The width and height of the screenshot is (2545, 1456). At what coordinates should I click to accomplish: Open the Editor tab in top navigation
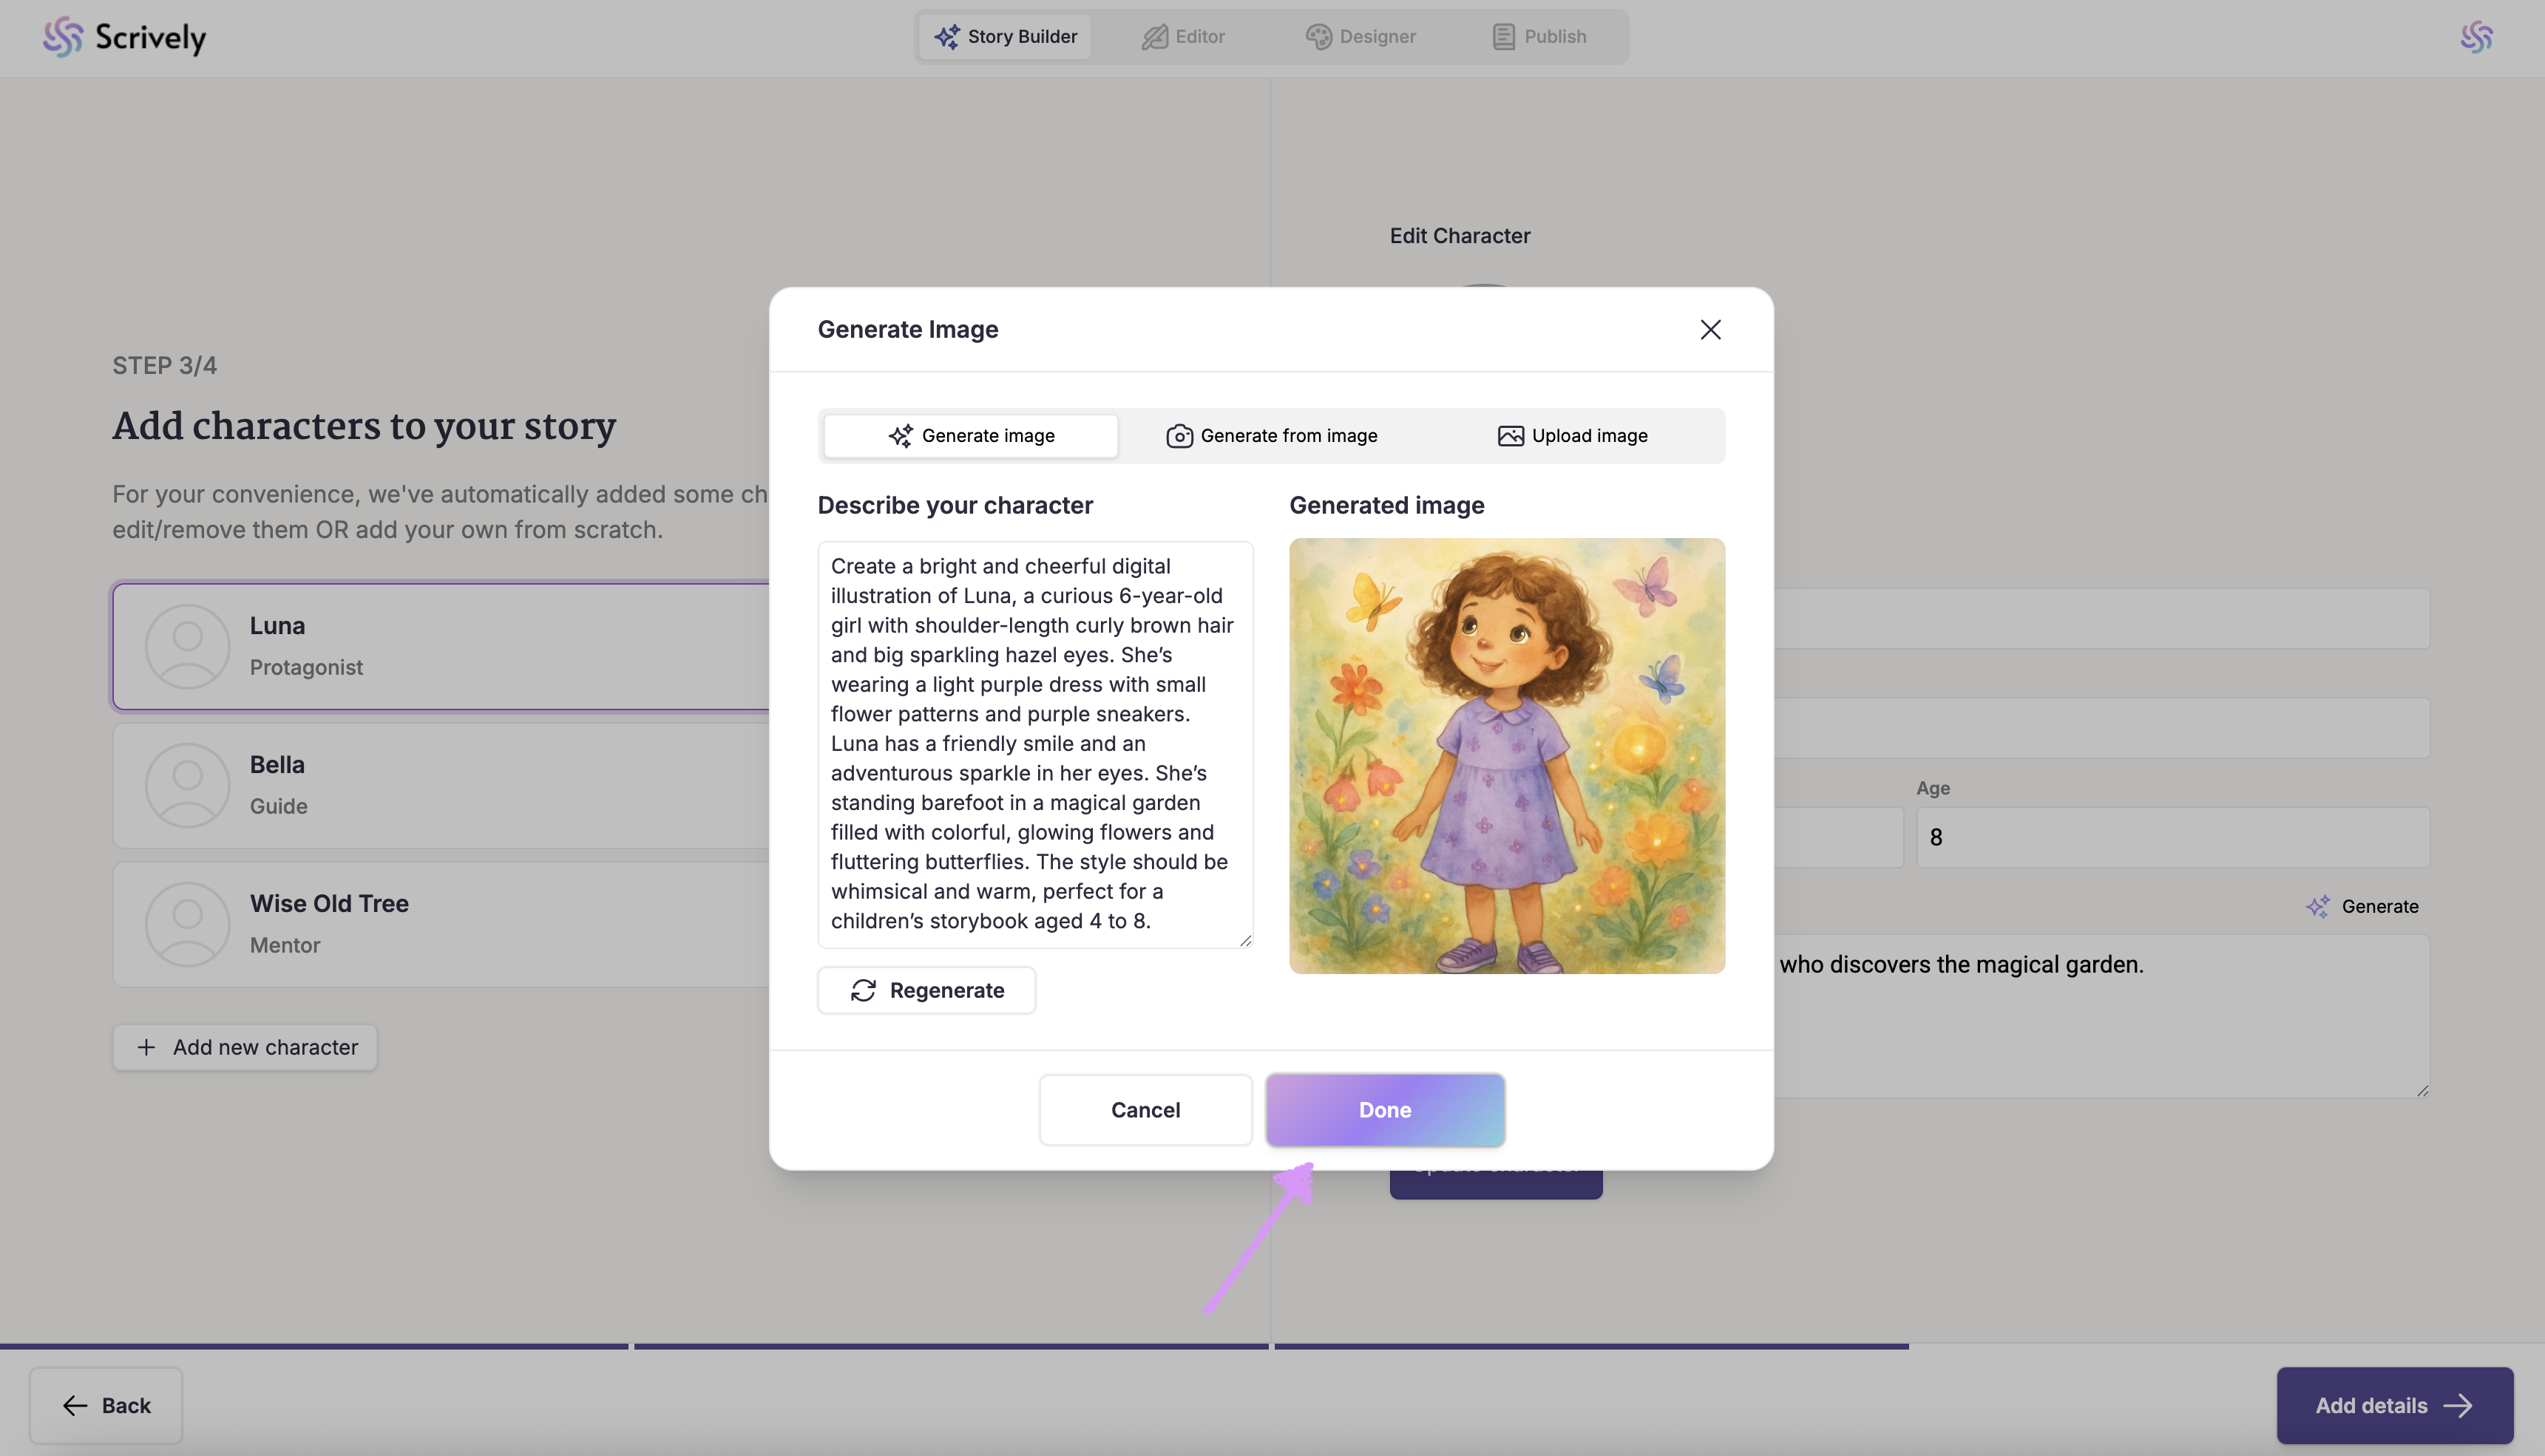1184,37
